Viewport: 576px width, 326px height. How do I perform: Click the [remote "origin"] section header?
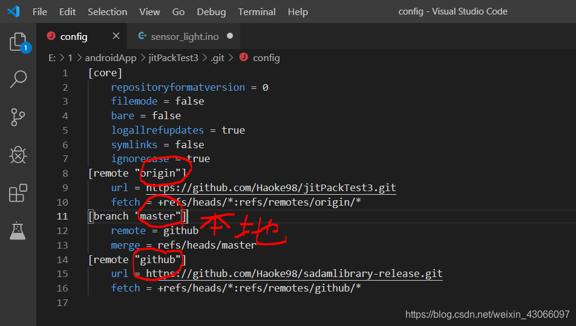pos(137,173)
